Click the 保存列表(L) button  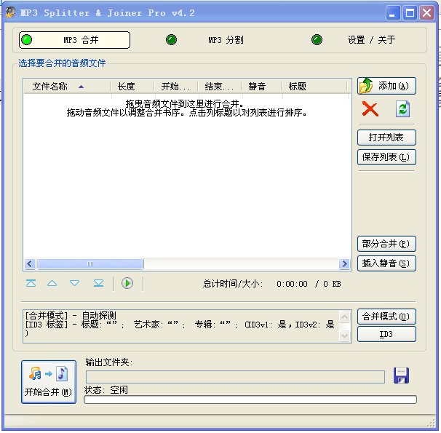coord(386,157)
